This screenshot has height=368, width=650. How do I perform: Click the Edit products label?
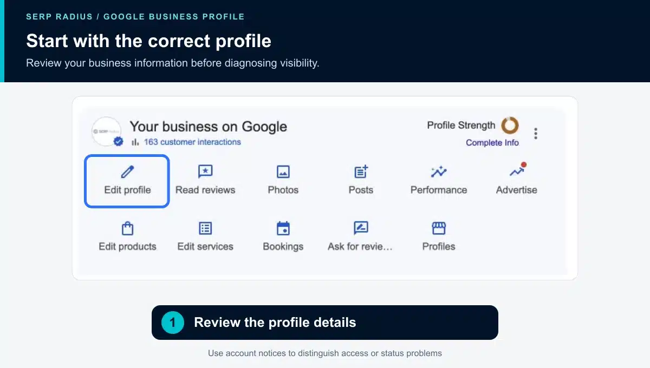click(127, 246)
